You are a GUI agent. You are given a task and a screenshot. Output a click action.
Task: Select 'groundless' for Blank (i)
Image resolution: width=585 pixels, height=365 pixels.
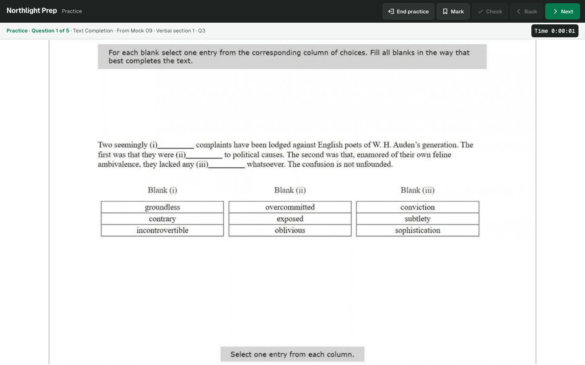coord(162,207)
